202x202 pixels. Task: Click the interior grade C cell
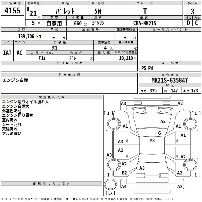pos(196,23)
